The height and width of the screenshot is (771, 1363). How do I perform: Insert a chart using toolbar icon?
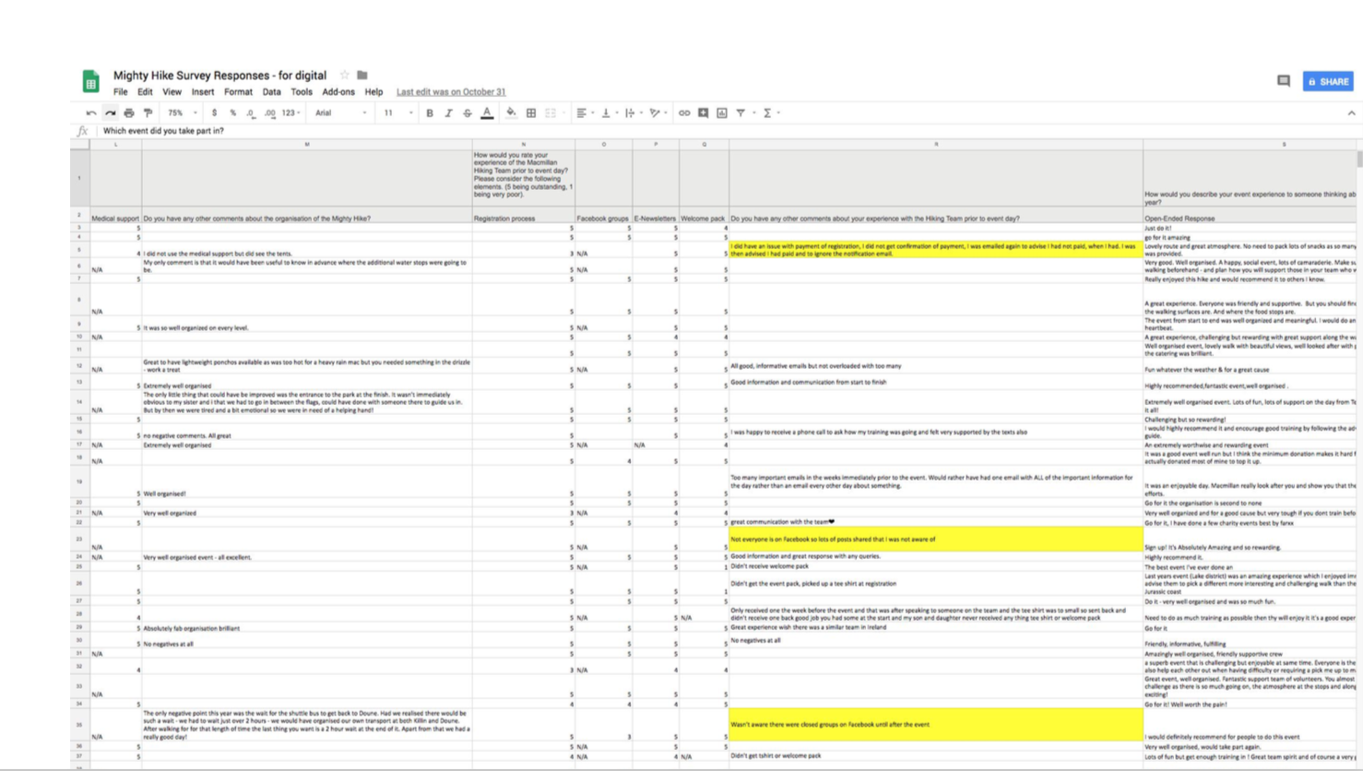click(x=722, y=113)
